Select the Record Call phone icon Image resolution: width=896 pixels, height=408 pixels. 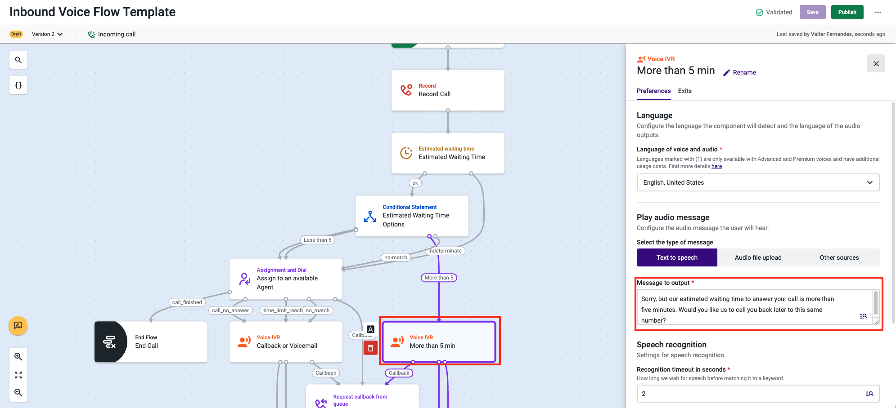(406, 90)
